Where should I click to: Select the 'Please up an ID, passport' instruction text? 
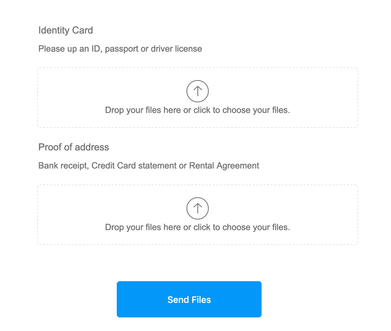[x=120, y=49]
